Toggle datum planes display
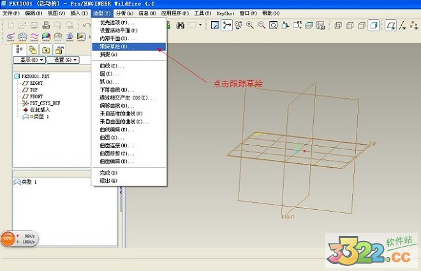 390,26
